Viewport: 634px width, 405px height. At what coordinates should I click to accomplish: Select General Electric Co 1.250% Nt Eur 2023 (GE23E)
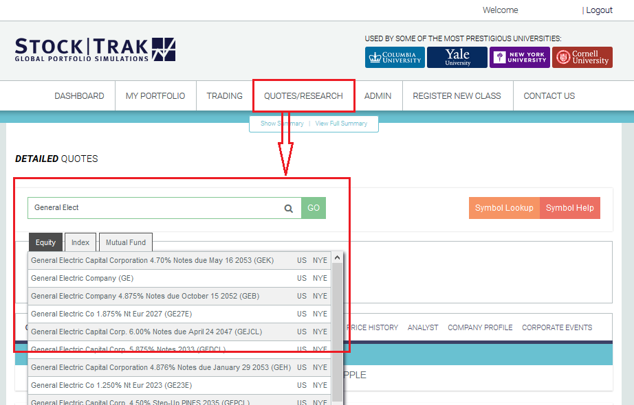[x=179, y=385]
